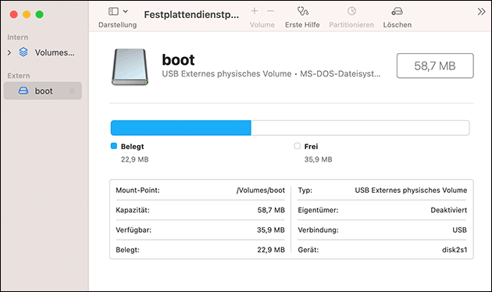Click the Typ value USB Externes physisches Volume
This screenshot has width=492, height=292.
(411, 191)
